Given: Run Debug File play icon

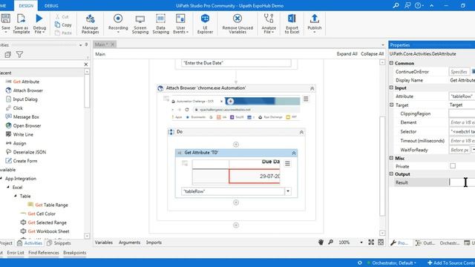Looking at the screenshot, I should (39, 19).
